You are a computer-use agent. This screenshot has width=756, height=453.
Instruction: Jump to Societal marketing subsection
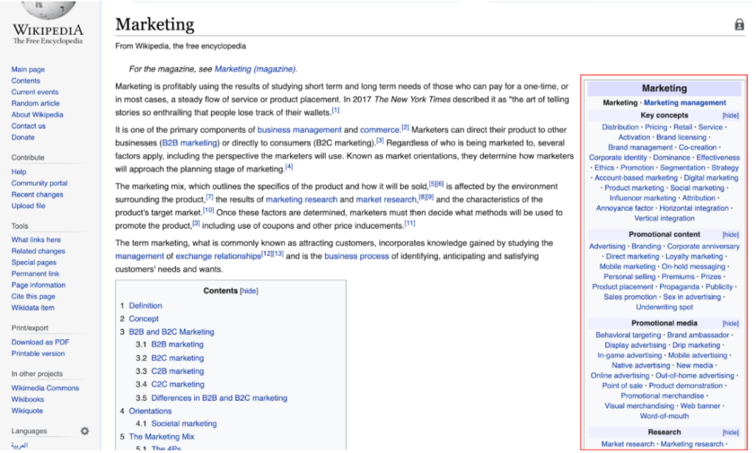184,423
